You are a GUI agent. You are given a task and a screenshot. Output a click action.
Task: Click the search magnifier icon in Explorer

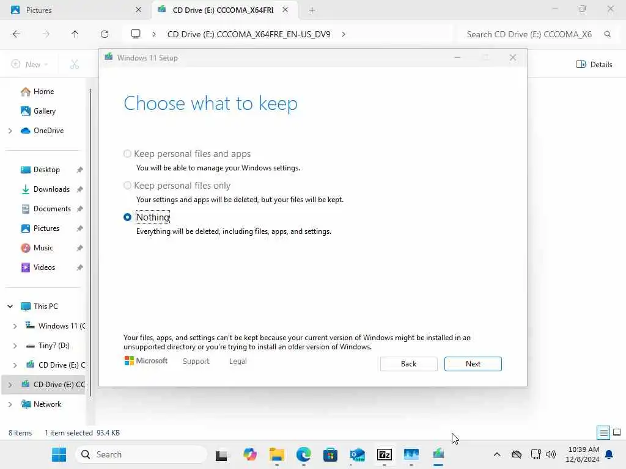point(607,34)
